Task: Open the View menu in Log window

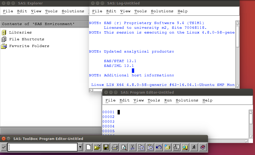Action: pos(125,11)
